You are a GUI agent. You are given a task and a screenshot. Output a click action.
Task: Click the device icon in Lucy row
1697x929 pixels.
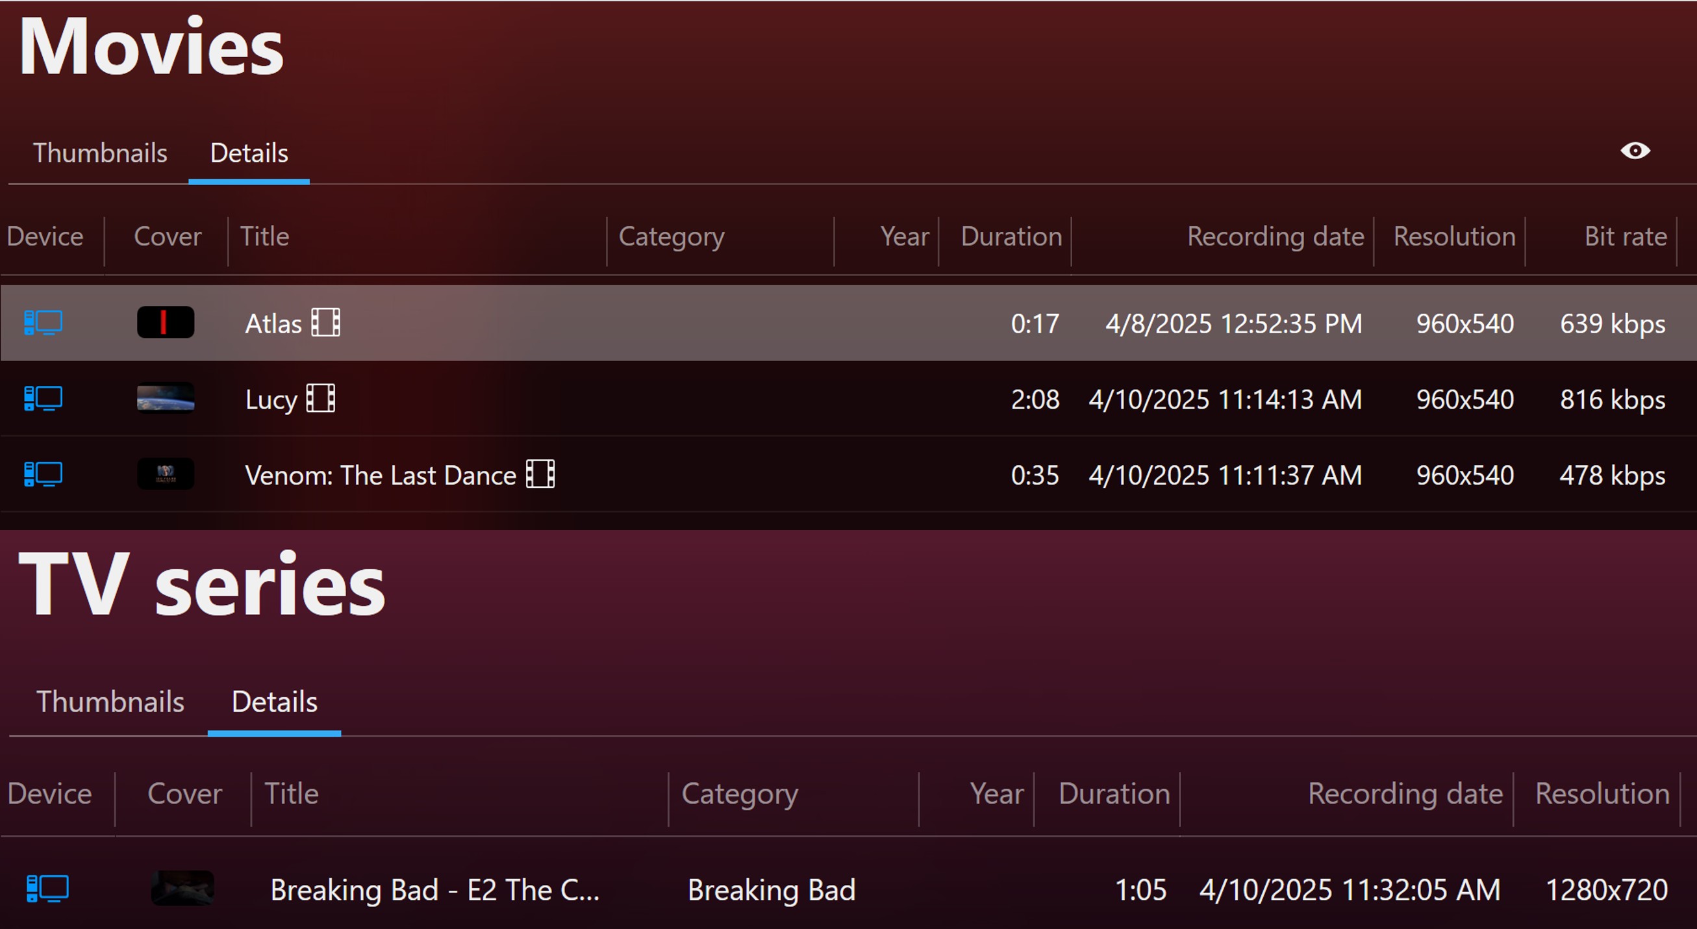[x=44, y=399]
